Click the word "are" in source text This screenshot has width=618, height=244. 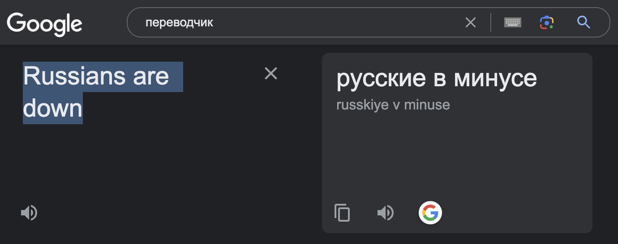click(151, 76)
